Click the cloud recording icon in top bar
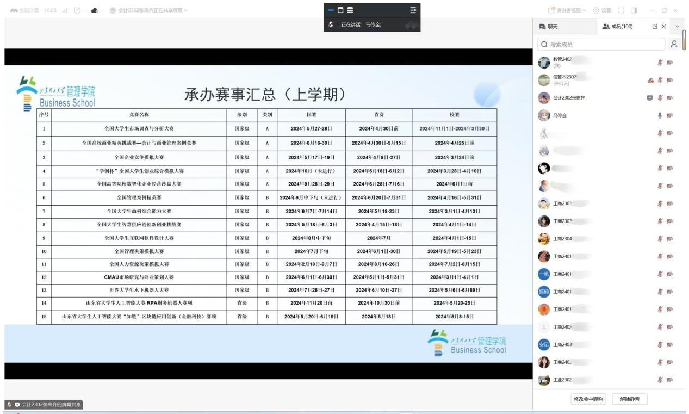The image size is (689, 414). [94, 10]
